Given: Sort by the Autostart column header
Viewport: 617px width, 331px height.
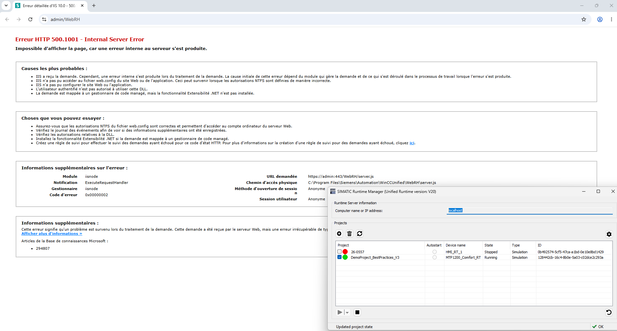Looking at the screenshot, I should (434, 245).
